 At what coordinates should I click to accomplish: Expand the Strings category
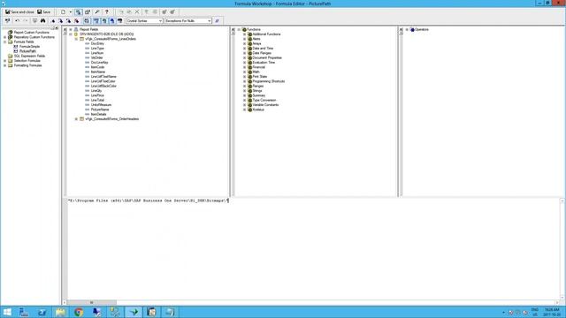(244, 90)
